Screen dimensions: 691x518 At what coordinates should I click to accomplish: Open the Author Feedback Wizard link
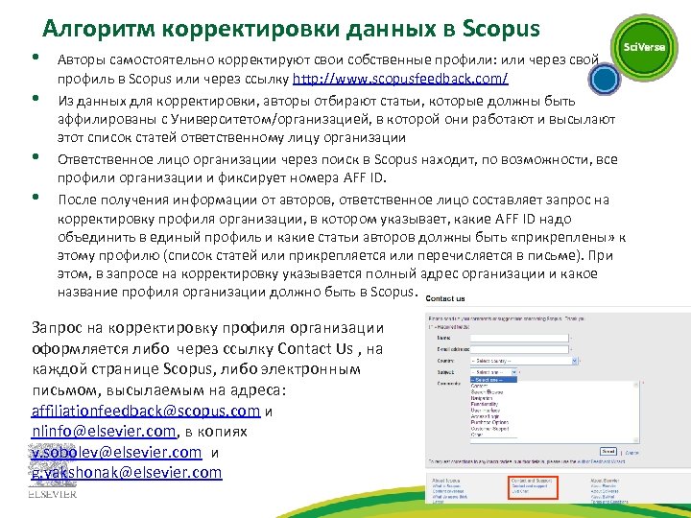(x=601, y=461)
